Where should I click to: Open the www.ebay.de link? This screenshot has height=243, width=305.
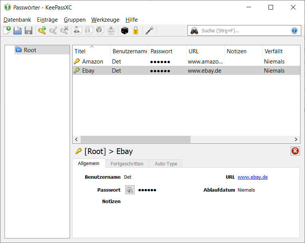pyautogui.click(x=253, y=177)
